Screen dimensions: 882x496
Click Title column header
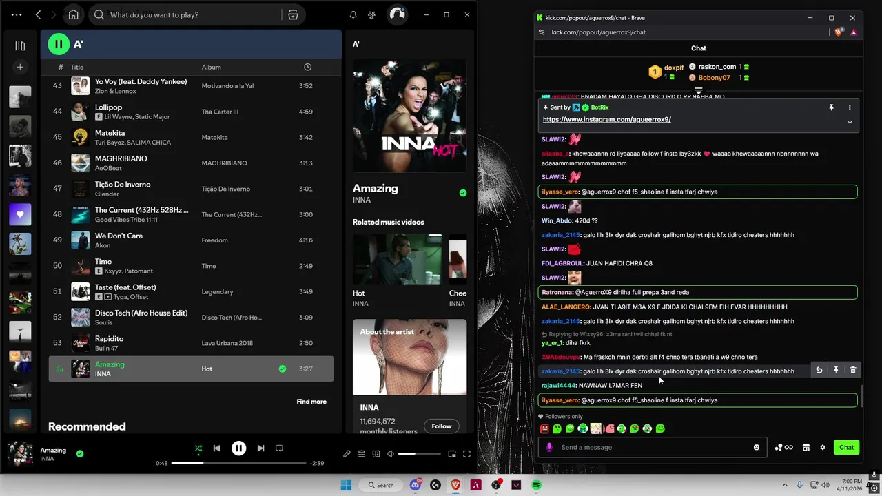click(x=77, y=67)
